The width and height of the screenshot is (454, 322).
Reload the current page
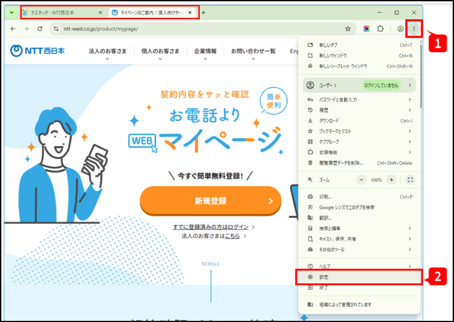click(40, 29)
